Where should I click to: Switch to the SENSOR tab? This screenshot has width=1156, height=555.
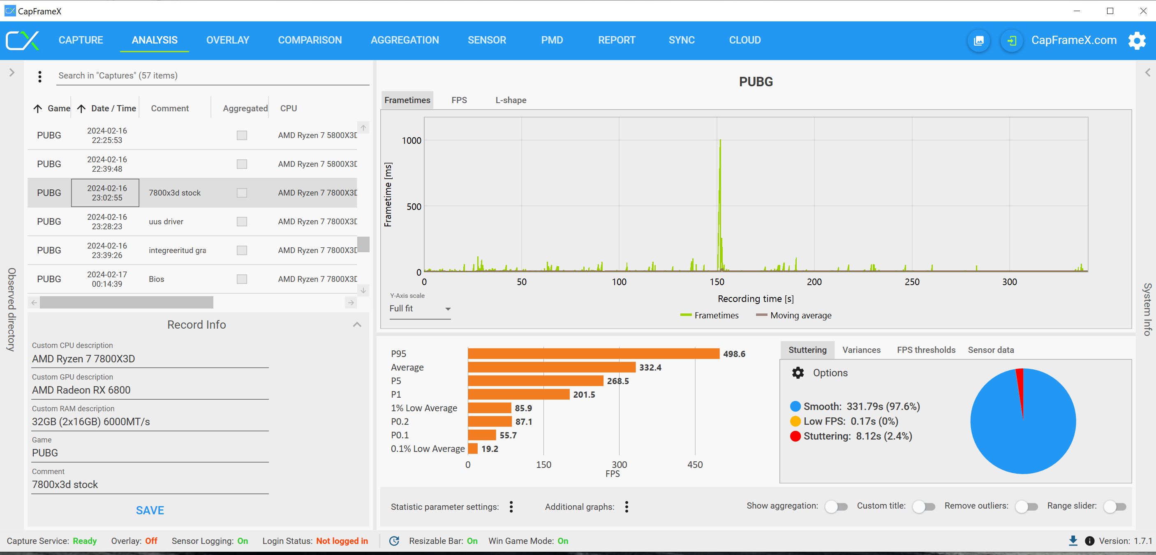(x=487, y=40)
